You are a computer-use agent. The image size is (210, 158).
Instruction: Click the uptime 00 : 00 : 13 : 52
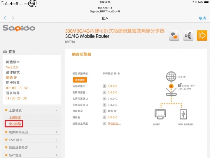click(x=17, y=88)
